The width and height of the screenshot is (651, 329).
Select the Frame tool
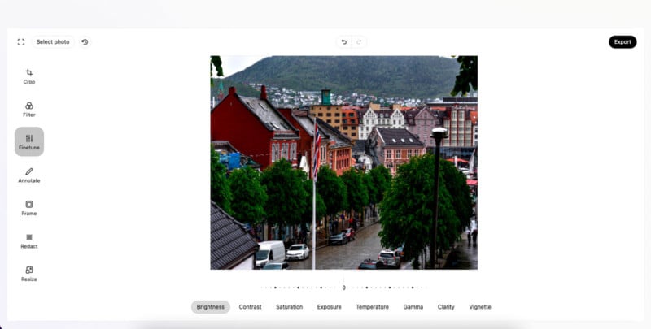click(x=29, y=208)
